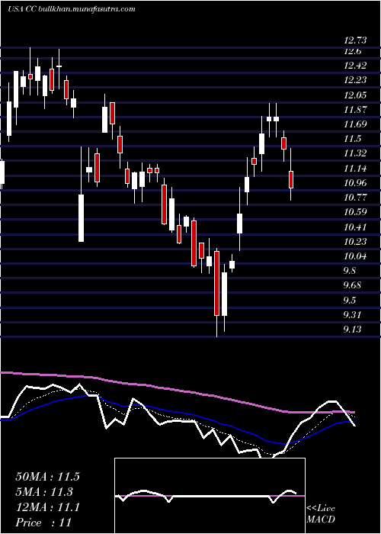Click the 11.87 price axis label
The width and height of the screenshot is (381, 534).
[355, 110]
